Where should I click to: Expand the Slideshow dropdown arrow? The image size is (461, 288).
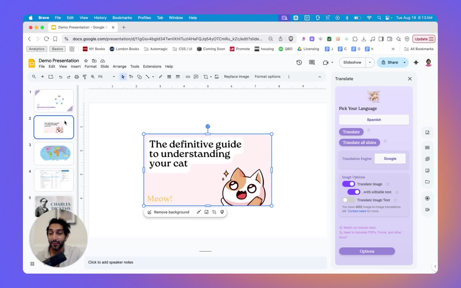click(x=370, y=62)
